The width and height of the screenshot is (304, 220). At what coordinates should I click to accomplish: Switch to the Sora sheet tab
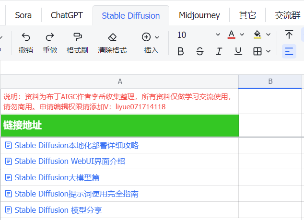click(x=23, y=15)
